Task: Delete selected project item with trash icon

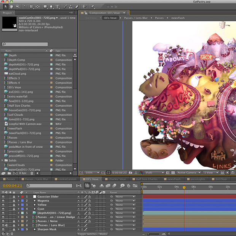Action: click(x=32, y=173)
